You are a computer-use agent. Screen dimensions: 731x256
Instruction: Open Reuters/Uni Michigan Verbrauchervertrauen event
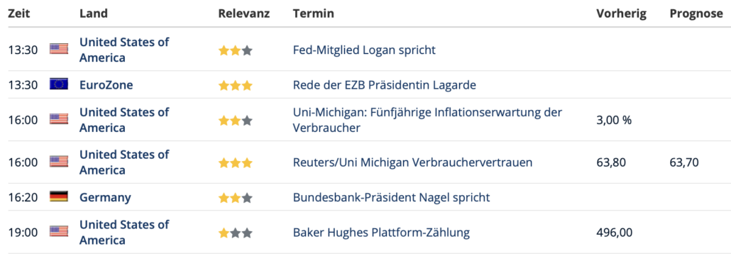(412, 162)
